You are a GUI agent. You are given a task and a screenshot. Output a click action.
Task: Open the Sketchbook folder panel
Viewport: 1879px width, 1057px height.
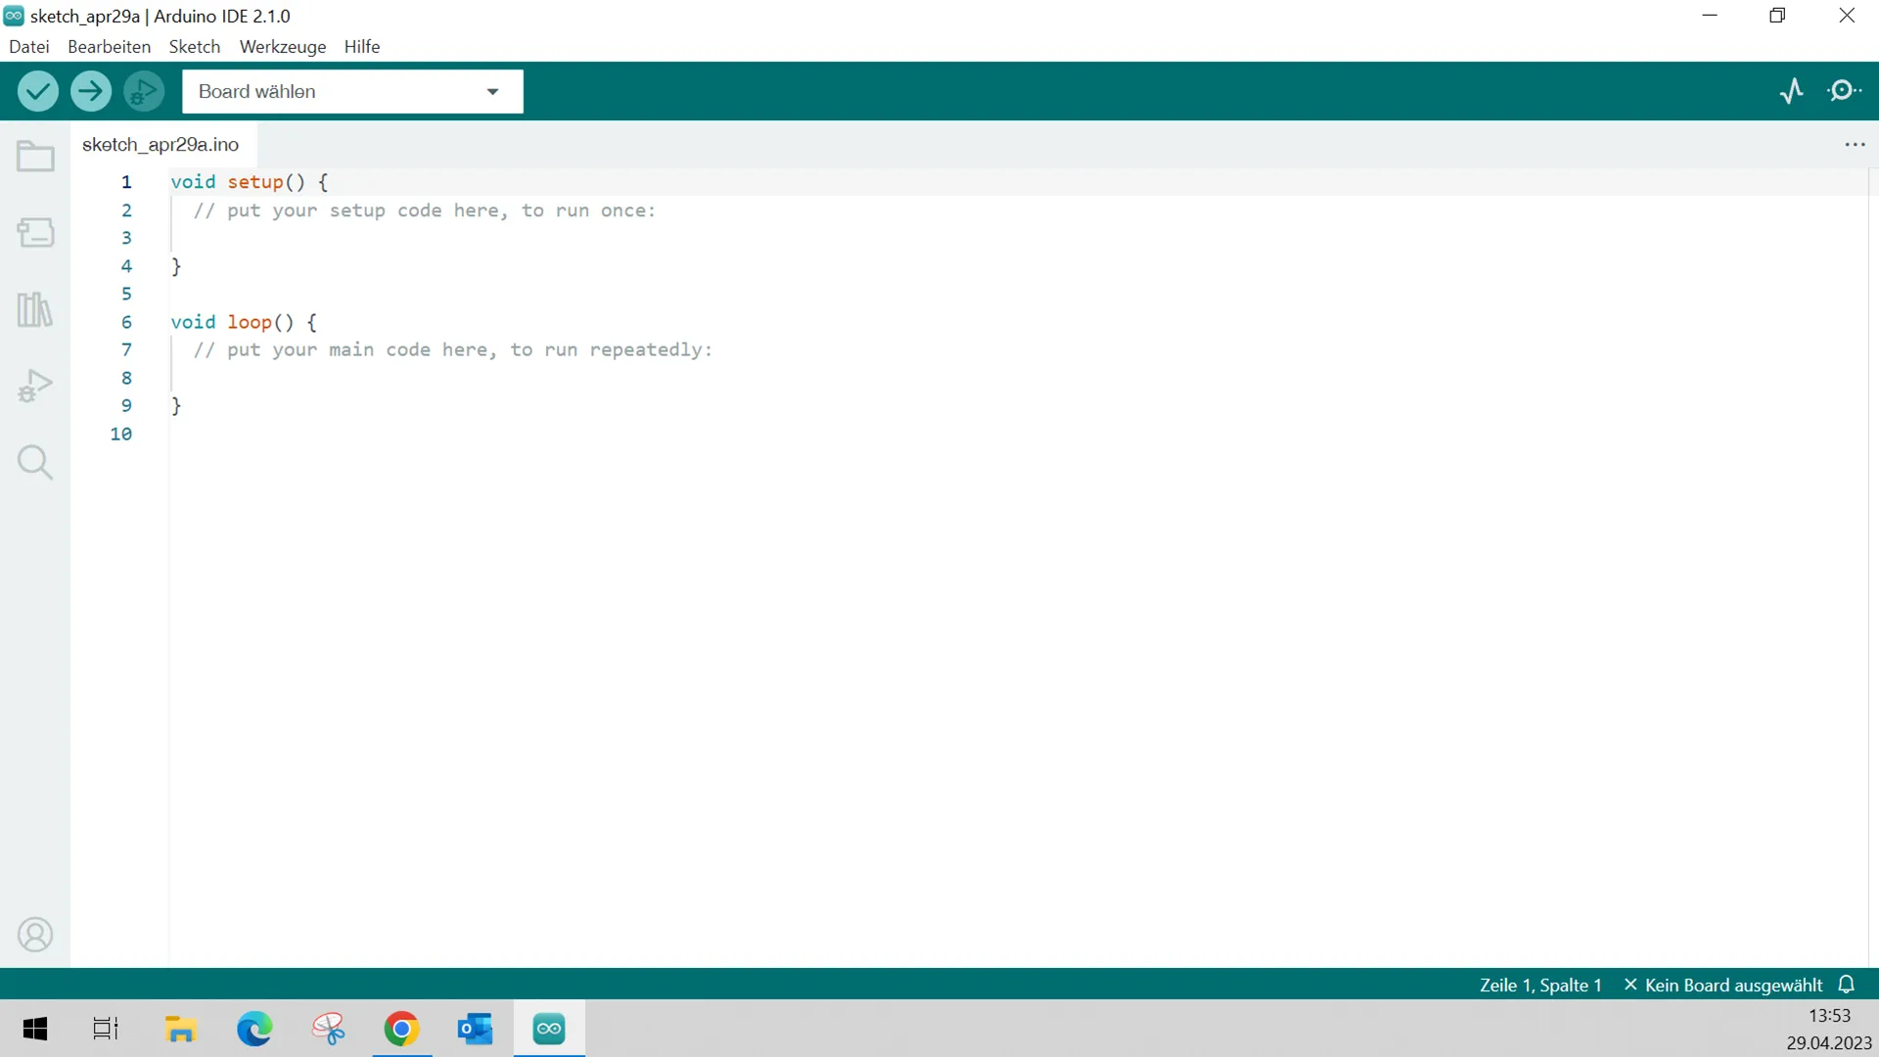(x=35, y=157)
